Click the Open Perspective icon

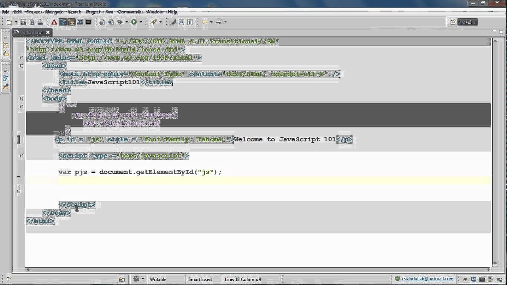(x=453, y=22)
